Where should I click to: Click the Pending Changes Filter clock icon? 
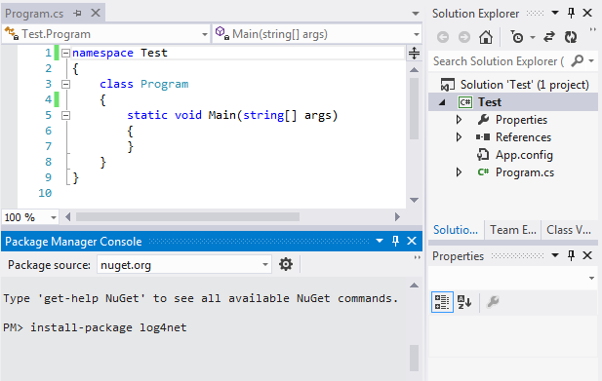[517, 37]
